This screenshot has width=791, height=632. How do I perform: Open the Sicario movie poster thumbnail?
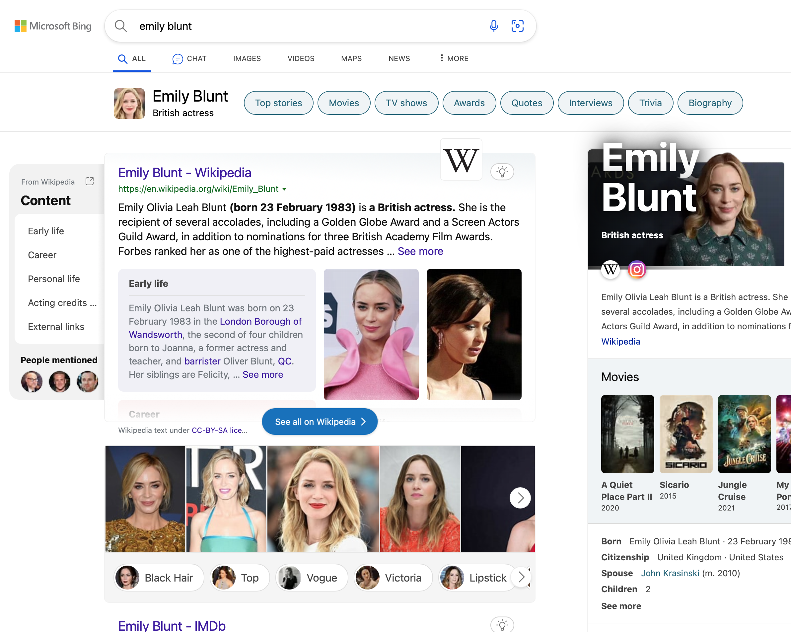[686, 434]
